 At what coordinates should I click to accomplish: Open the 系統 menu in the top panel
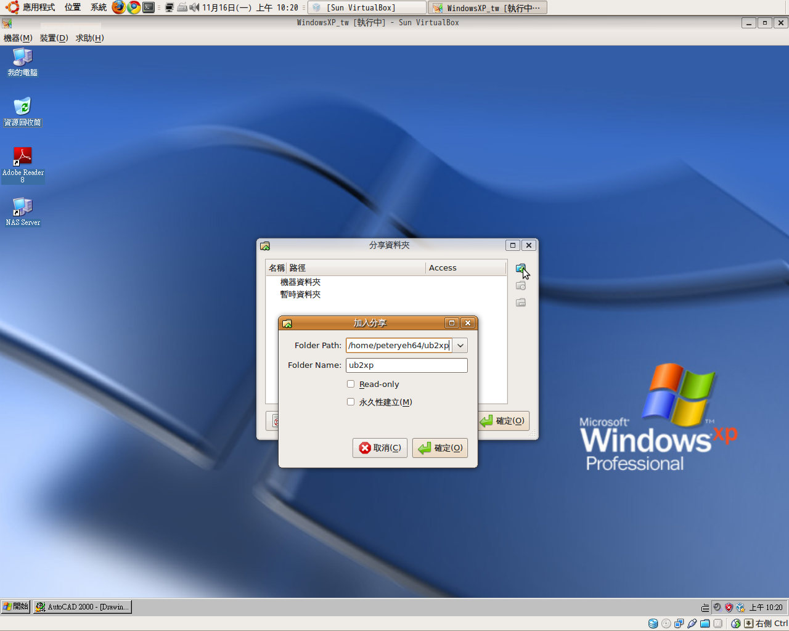pos(99,7)
